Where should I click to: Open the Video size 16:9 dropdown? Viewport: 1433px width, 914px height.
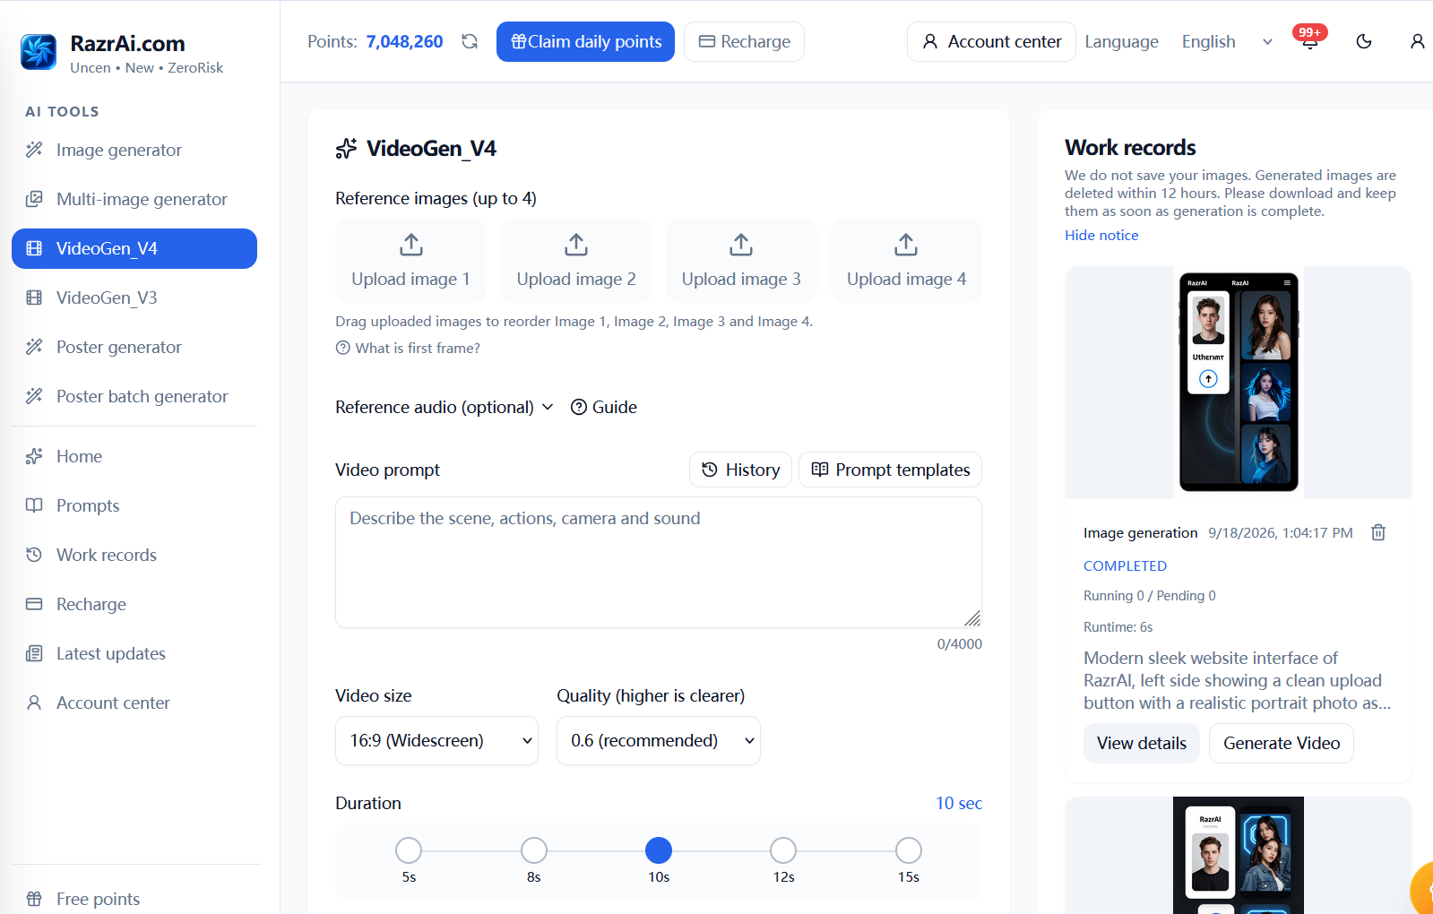pyautogui.click(x=436, y=740)
